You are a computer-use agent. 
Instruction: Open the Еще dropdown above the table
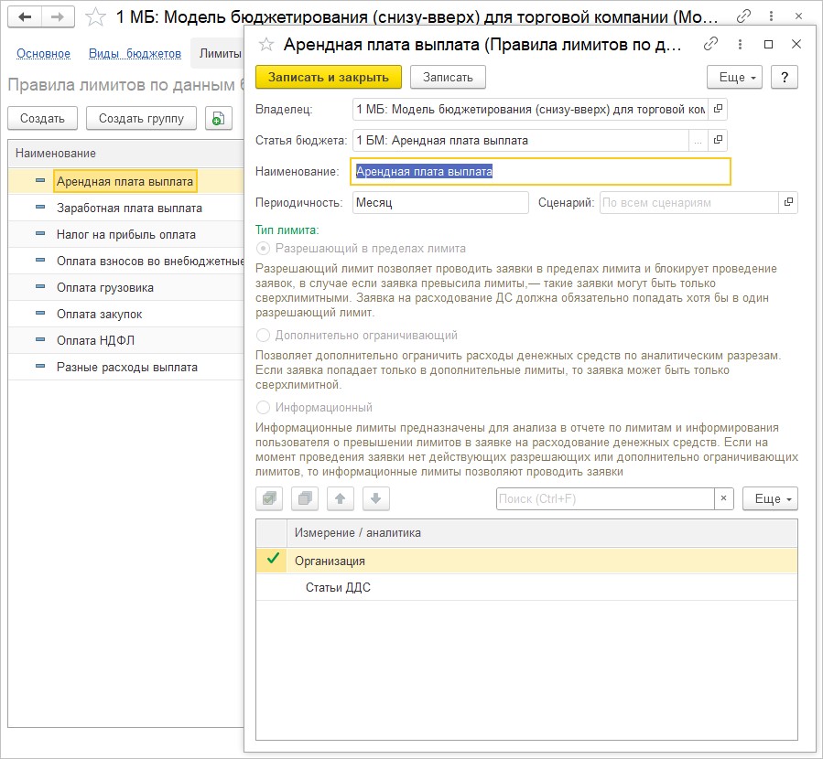click(x=769, y=498)
